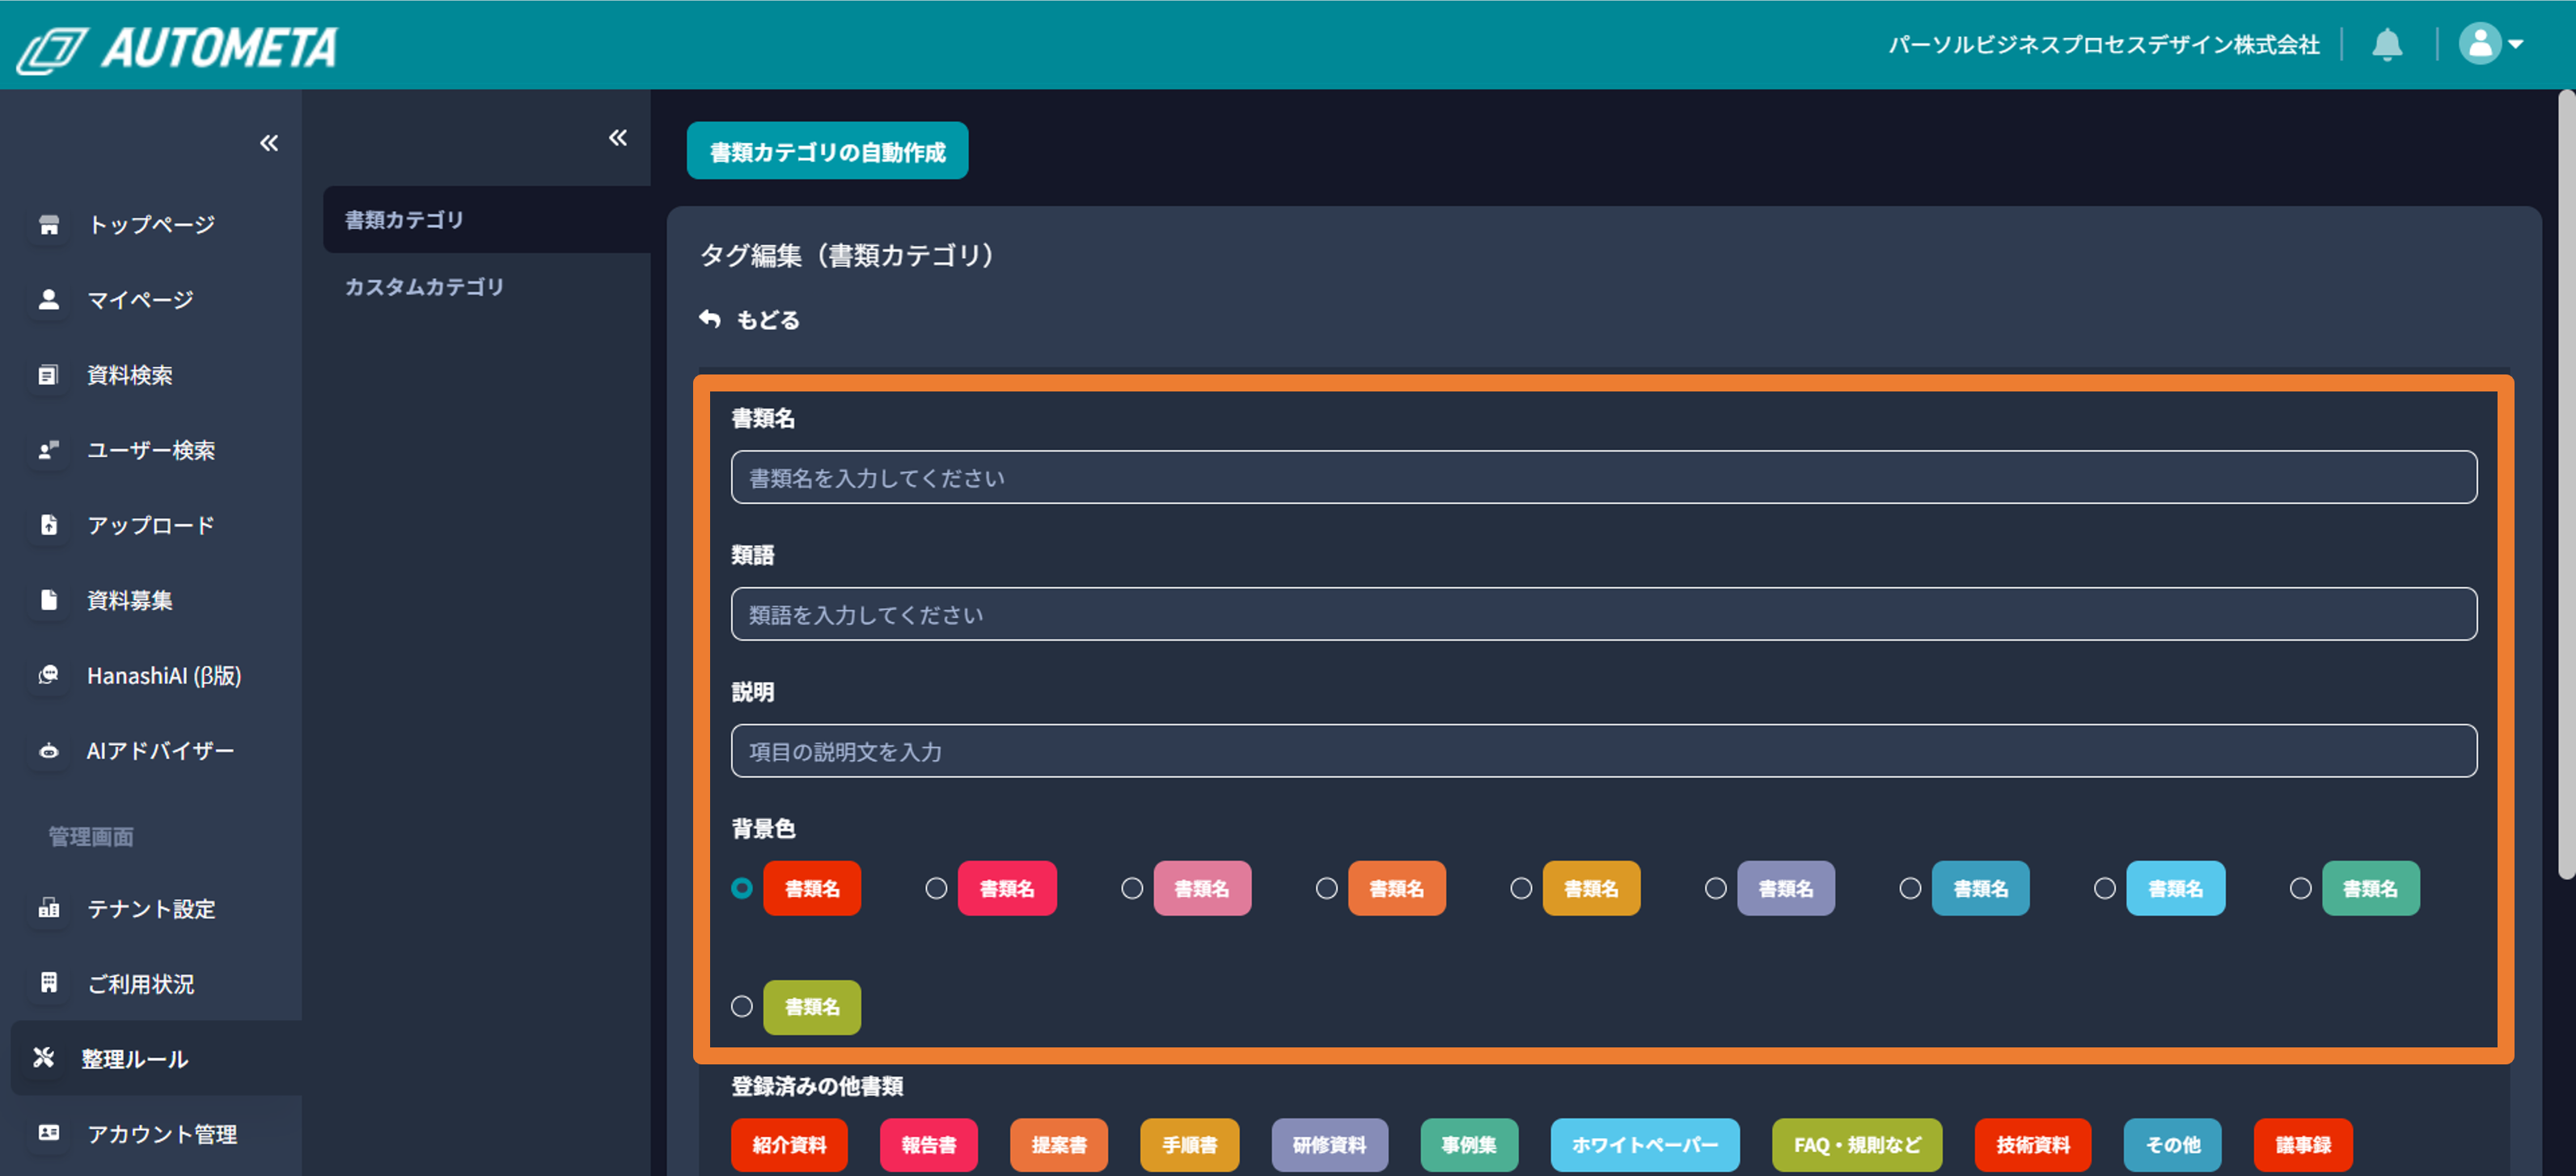Click the テナント設定 building icon
The height and width of the screenshot is (1176, 2576).
coord(48,908)
